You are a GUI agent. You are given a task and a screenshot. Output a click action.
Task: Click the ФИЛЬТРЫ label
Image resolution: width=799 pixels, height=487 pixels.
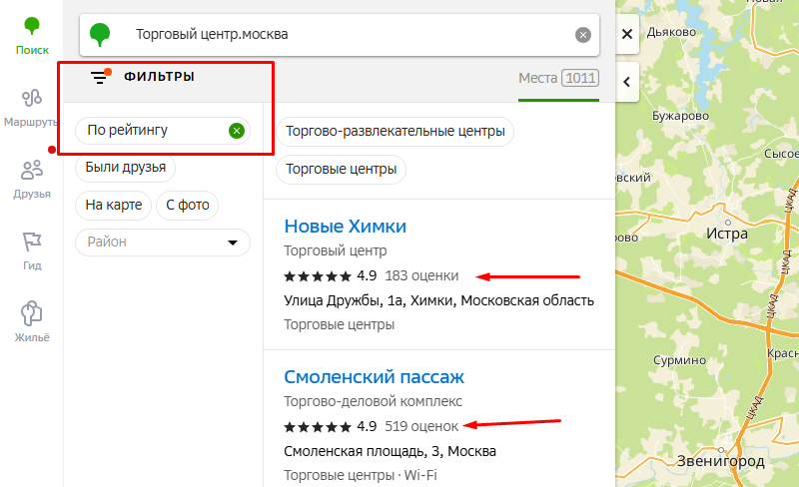(x=159, y=77)
